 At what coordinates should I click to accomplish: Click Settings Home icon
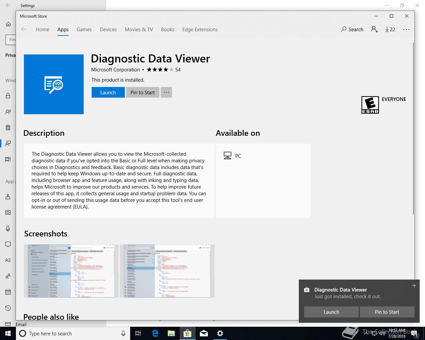[x=8, y=24]
